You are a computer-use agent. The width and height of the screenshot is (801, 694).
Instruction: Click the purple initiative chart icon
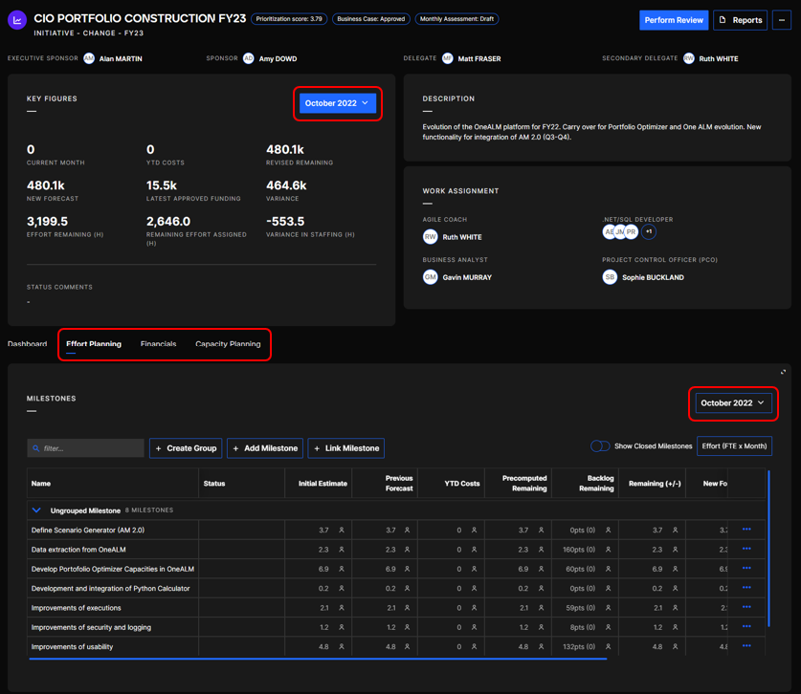point(17,20)
